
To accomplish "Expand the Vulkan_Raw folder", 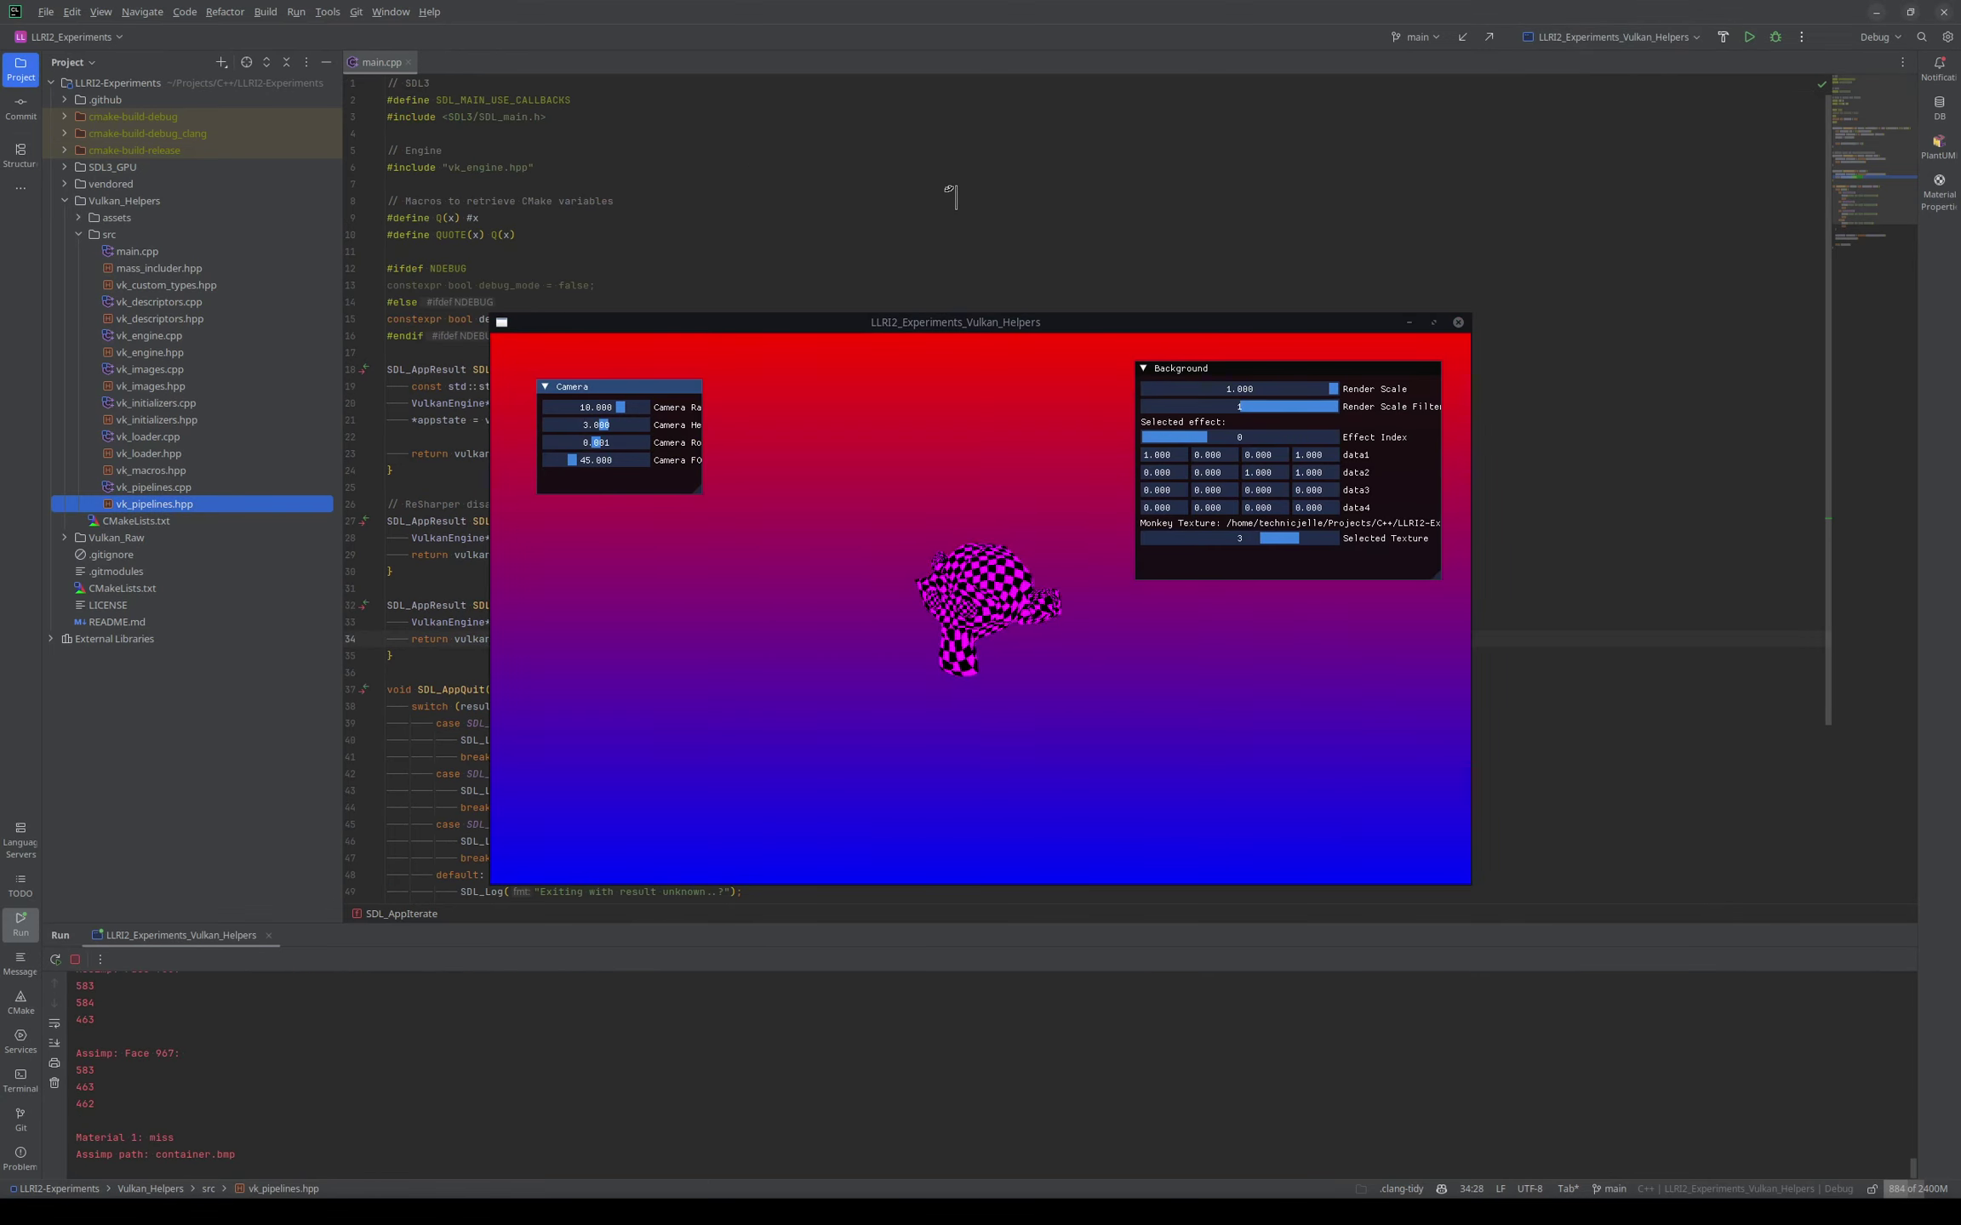I will 65,538.
